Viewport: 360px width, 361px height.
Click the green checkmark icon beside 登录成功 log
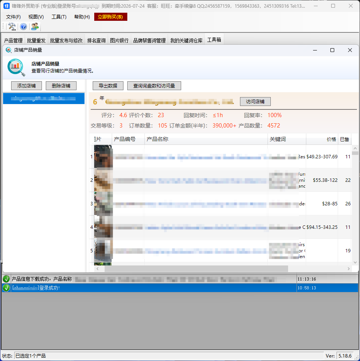6,288
